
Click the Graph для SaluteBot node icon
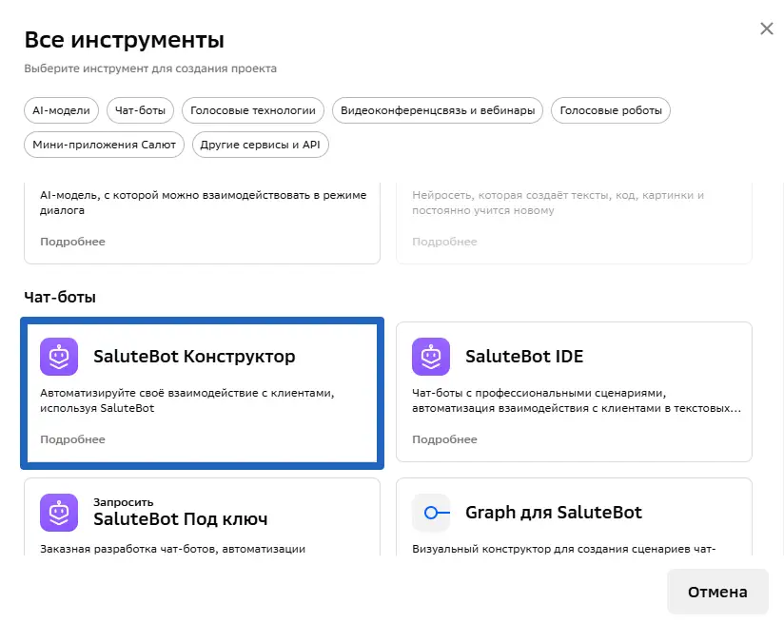(431, 513)
